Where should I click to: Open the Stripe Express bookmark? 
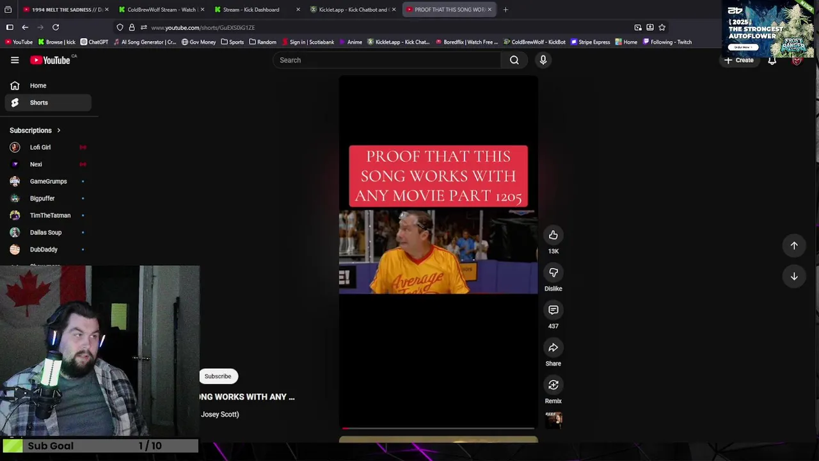coord(591,42)
